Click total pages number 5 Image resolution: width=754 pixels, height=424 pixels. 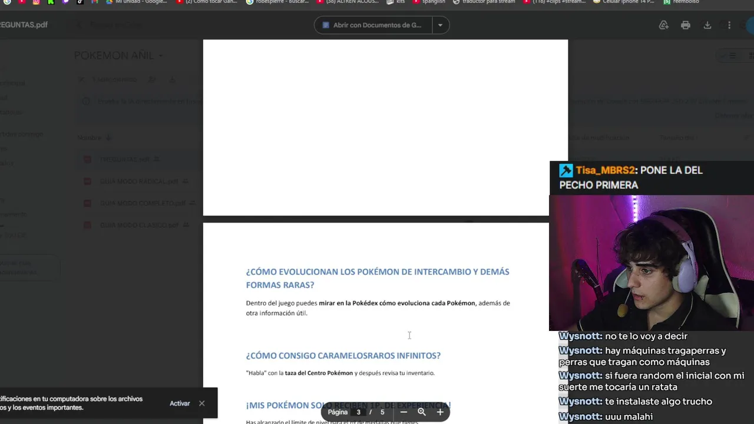pyautogui.click(x=382, y=412)
